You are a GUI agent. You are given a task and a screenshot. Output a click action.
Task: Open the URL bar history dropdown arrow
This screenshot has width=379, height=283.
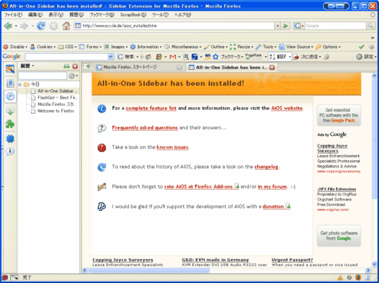point(278,25)
